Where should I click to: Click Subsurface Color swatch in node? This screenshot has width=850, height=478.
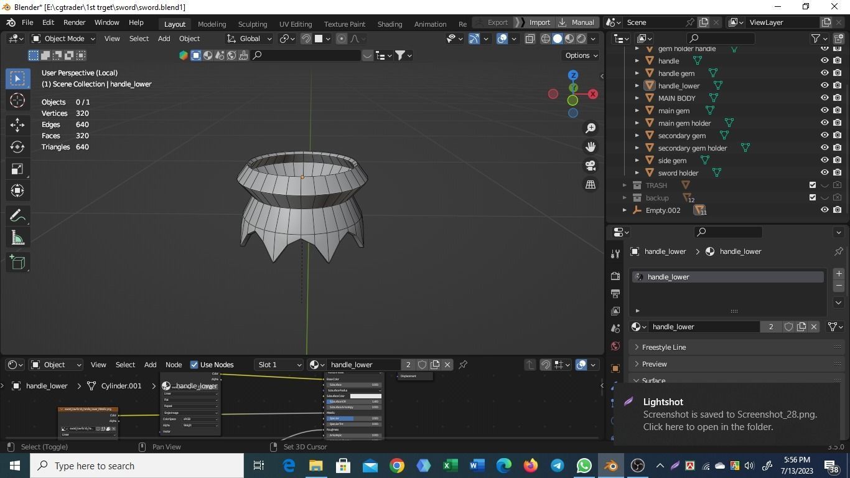pyautogui.click(x=366, y=396)
